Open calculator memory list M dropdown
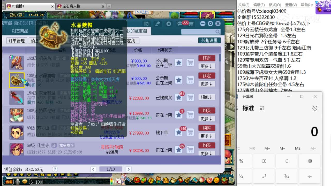The image size is (331, 186). click(x=313, y=148)
